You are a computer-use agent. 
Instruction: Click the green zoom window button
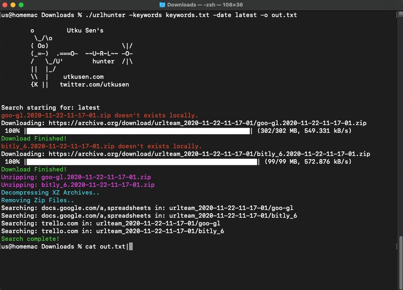coord(21,5)
